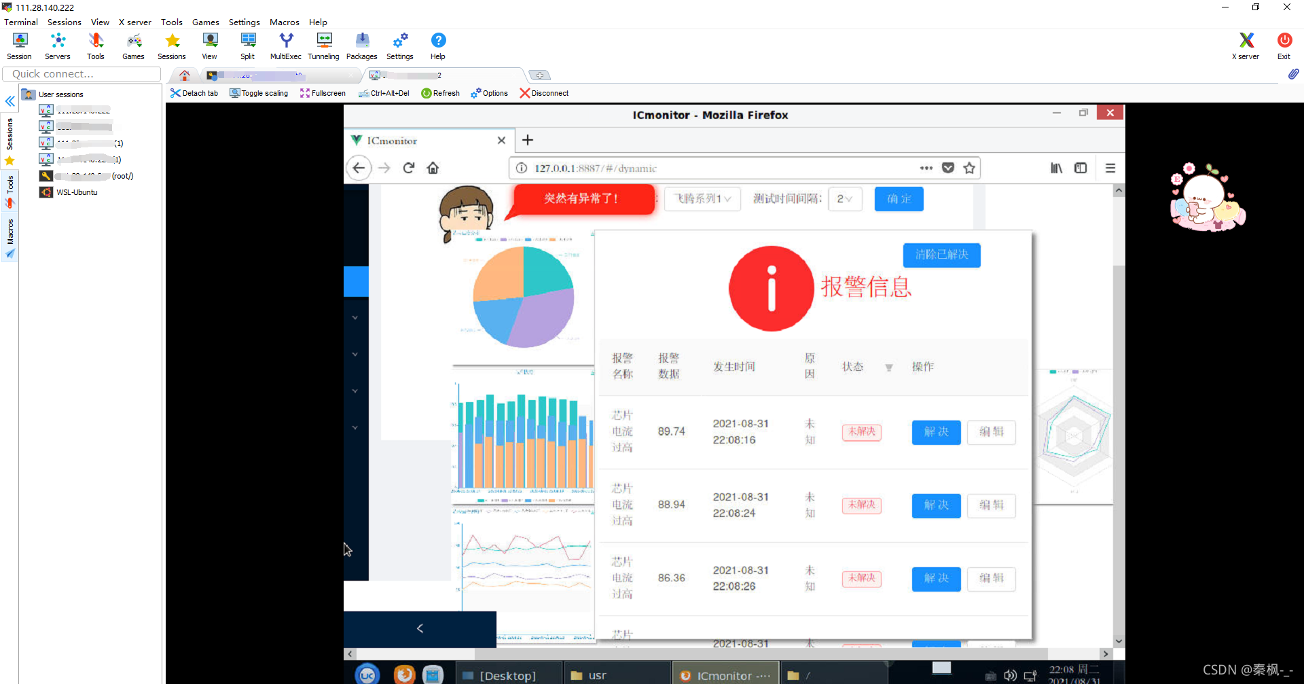Click the MultiExec toolbar icon
Screen dimensions: 1304x684
coord(285,46)
